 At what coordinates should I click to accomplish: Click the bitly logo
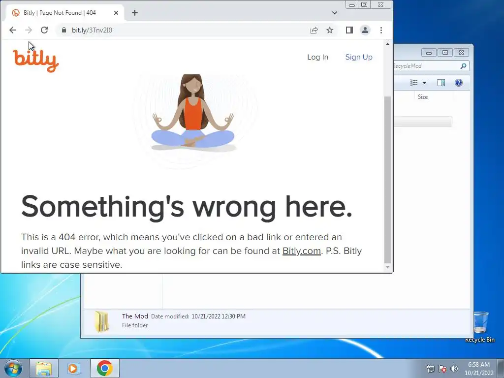point(35,61)
